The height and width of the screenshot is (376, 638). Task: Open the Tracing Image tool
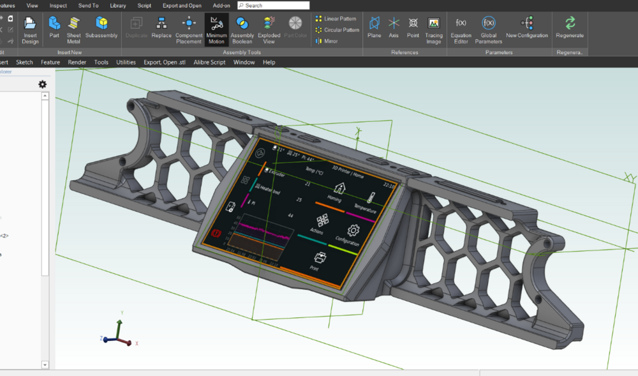(x=434, y=30)
